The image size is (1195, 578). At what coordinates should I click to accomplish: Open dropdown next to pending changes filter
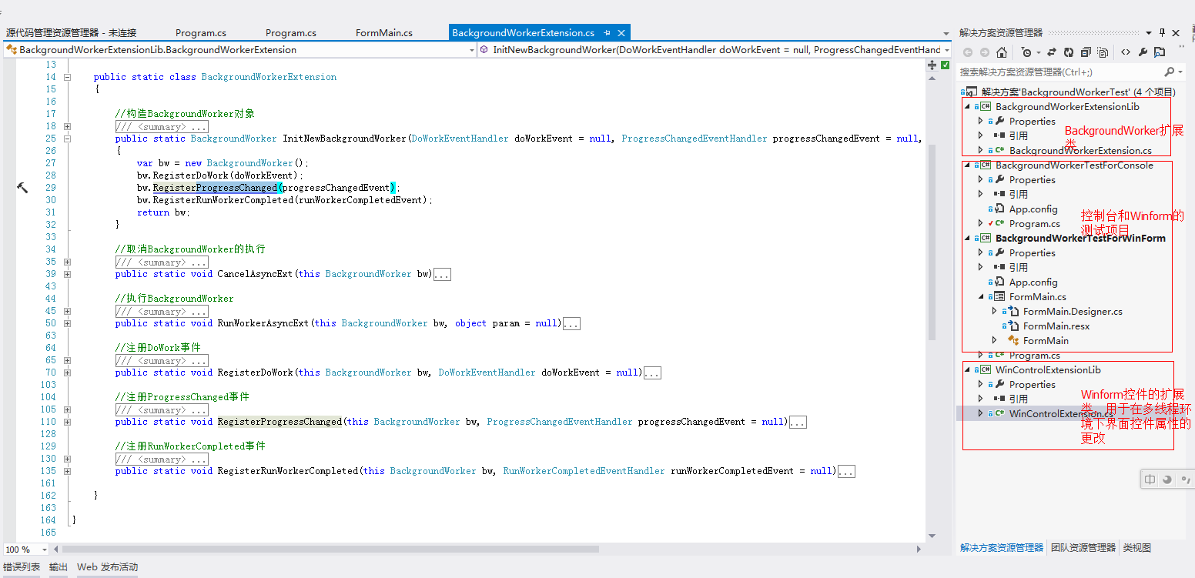coord(1038,52)
